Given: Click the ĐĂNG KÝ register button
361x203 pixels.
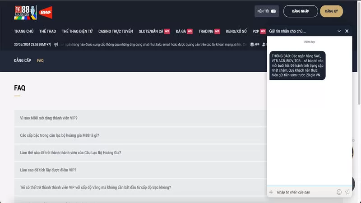Looking at the screenshot, I should (331, 11).
